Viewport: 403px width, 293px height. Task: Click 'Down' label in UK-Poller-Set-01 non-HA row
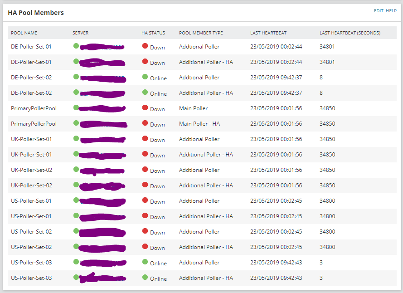157,140
